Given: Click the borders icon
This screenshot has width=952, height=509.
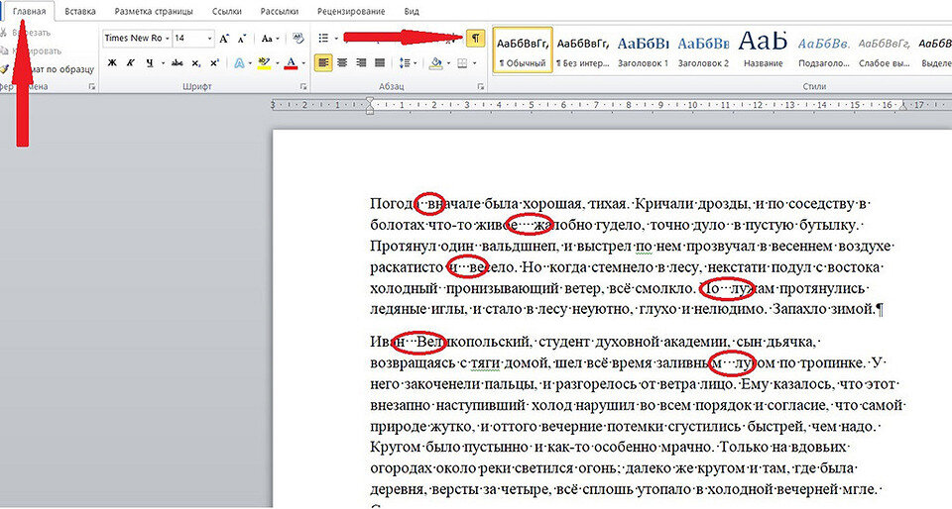Looking at the screenshot, I should [x=462, y=63].
